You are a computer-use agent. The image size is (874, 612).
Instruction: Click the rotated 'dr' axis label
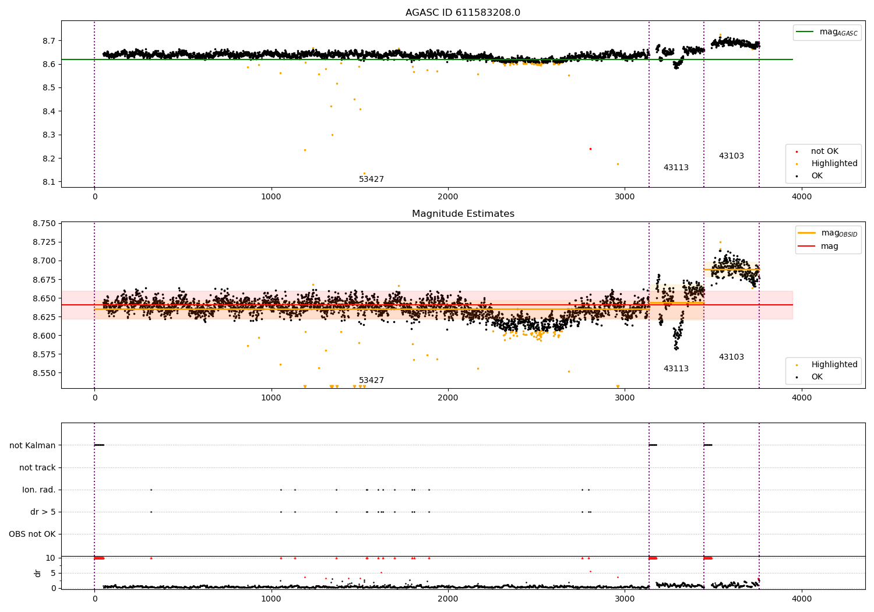click(38, 574)
